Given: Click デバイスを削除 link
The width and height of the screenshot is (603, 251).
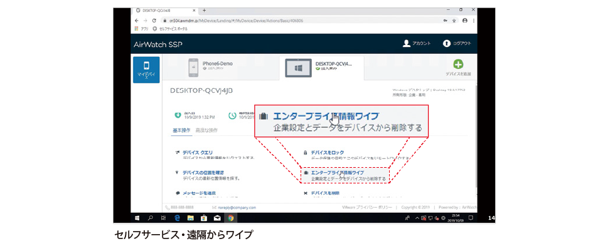Looking at the screenshot, I should (325, 193).
